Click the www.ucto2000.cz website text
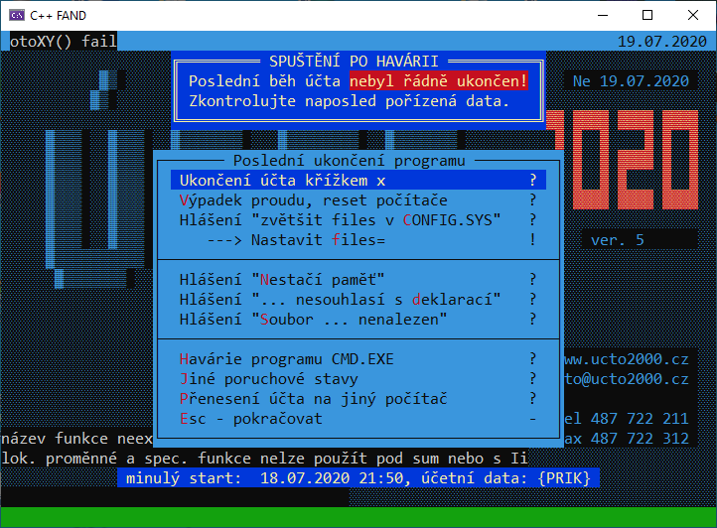 tap(626, 359)
